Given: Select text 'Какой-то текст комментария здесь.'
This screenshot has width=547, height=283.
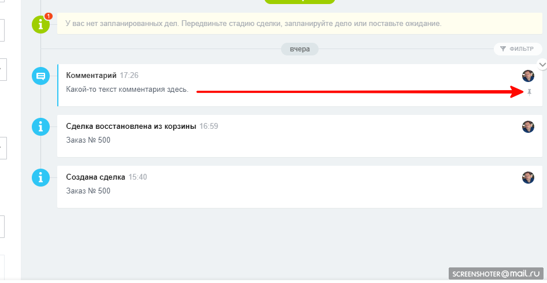Looking at the screenshot, I should (127, 90).
